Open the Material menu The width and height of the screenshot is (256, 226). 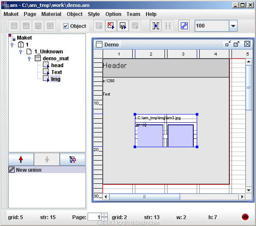[x=51, y=14]
